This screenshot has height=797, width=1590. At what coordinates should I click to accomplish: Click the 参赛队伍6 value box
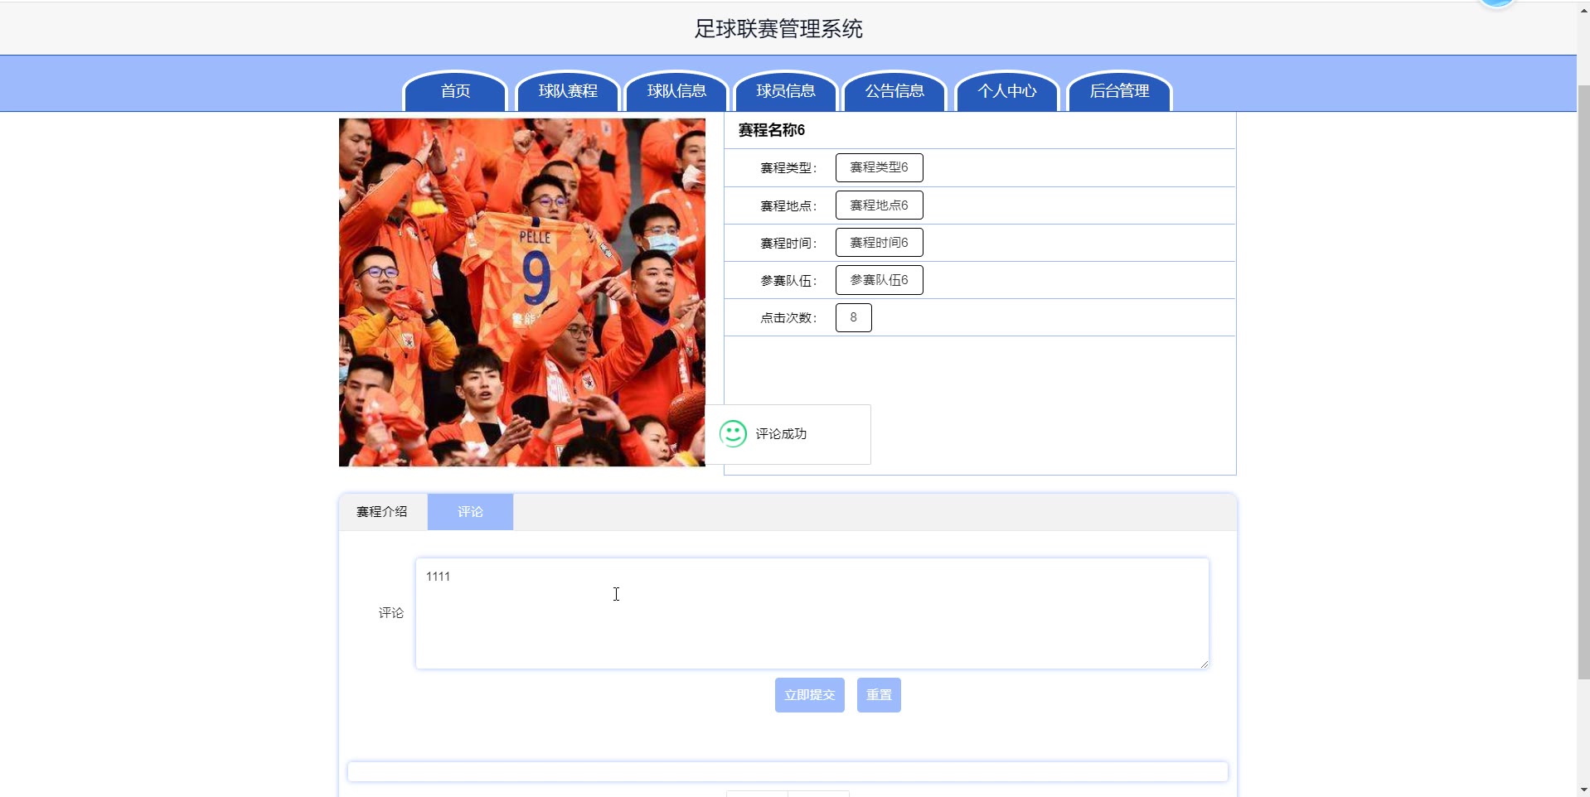point(880,280)
